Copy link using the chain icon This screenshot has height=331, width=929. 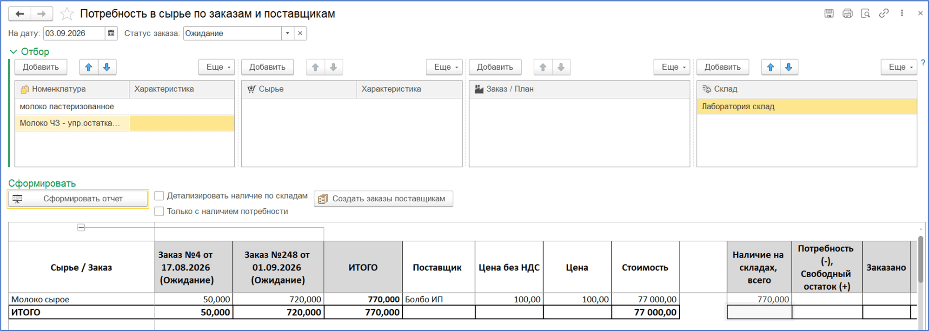click(x=884, y=13)
